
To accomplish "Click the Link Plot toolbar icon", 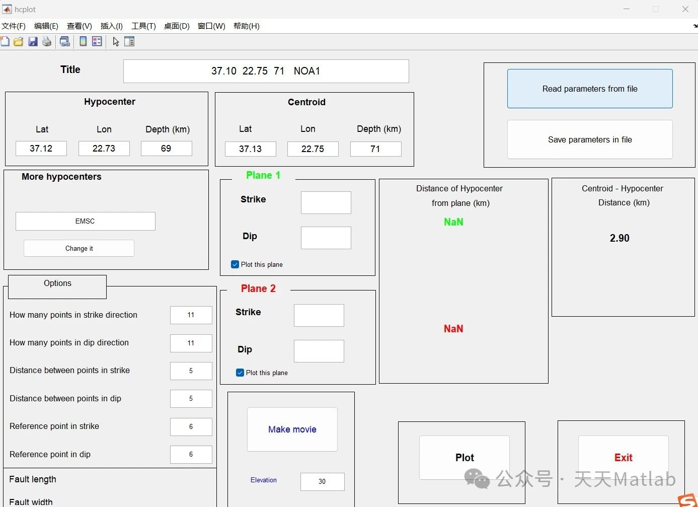I will coord(65,42).
